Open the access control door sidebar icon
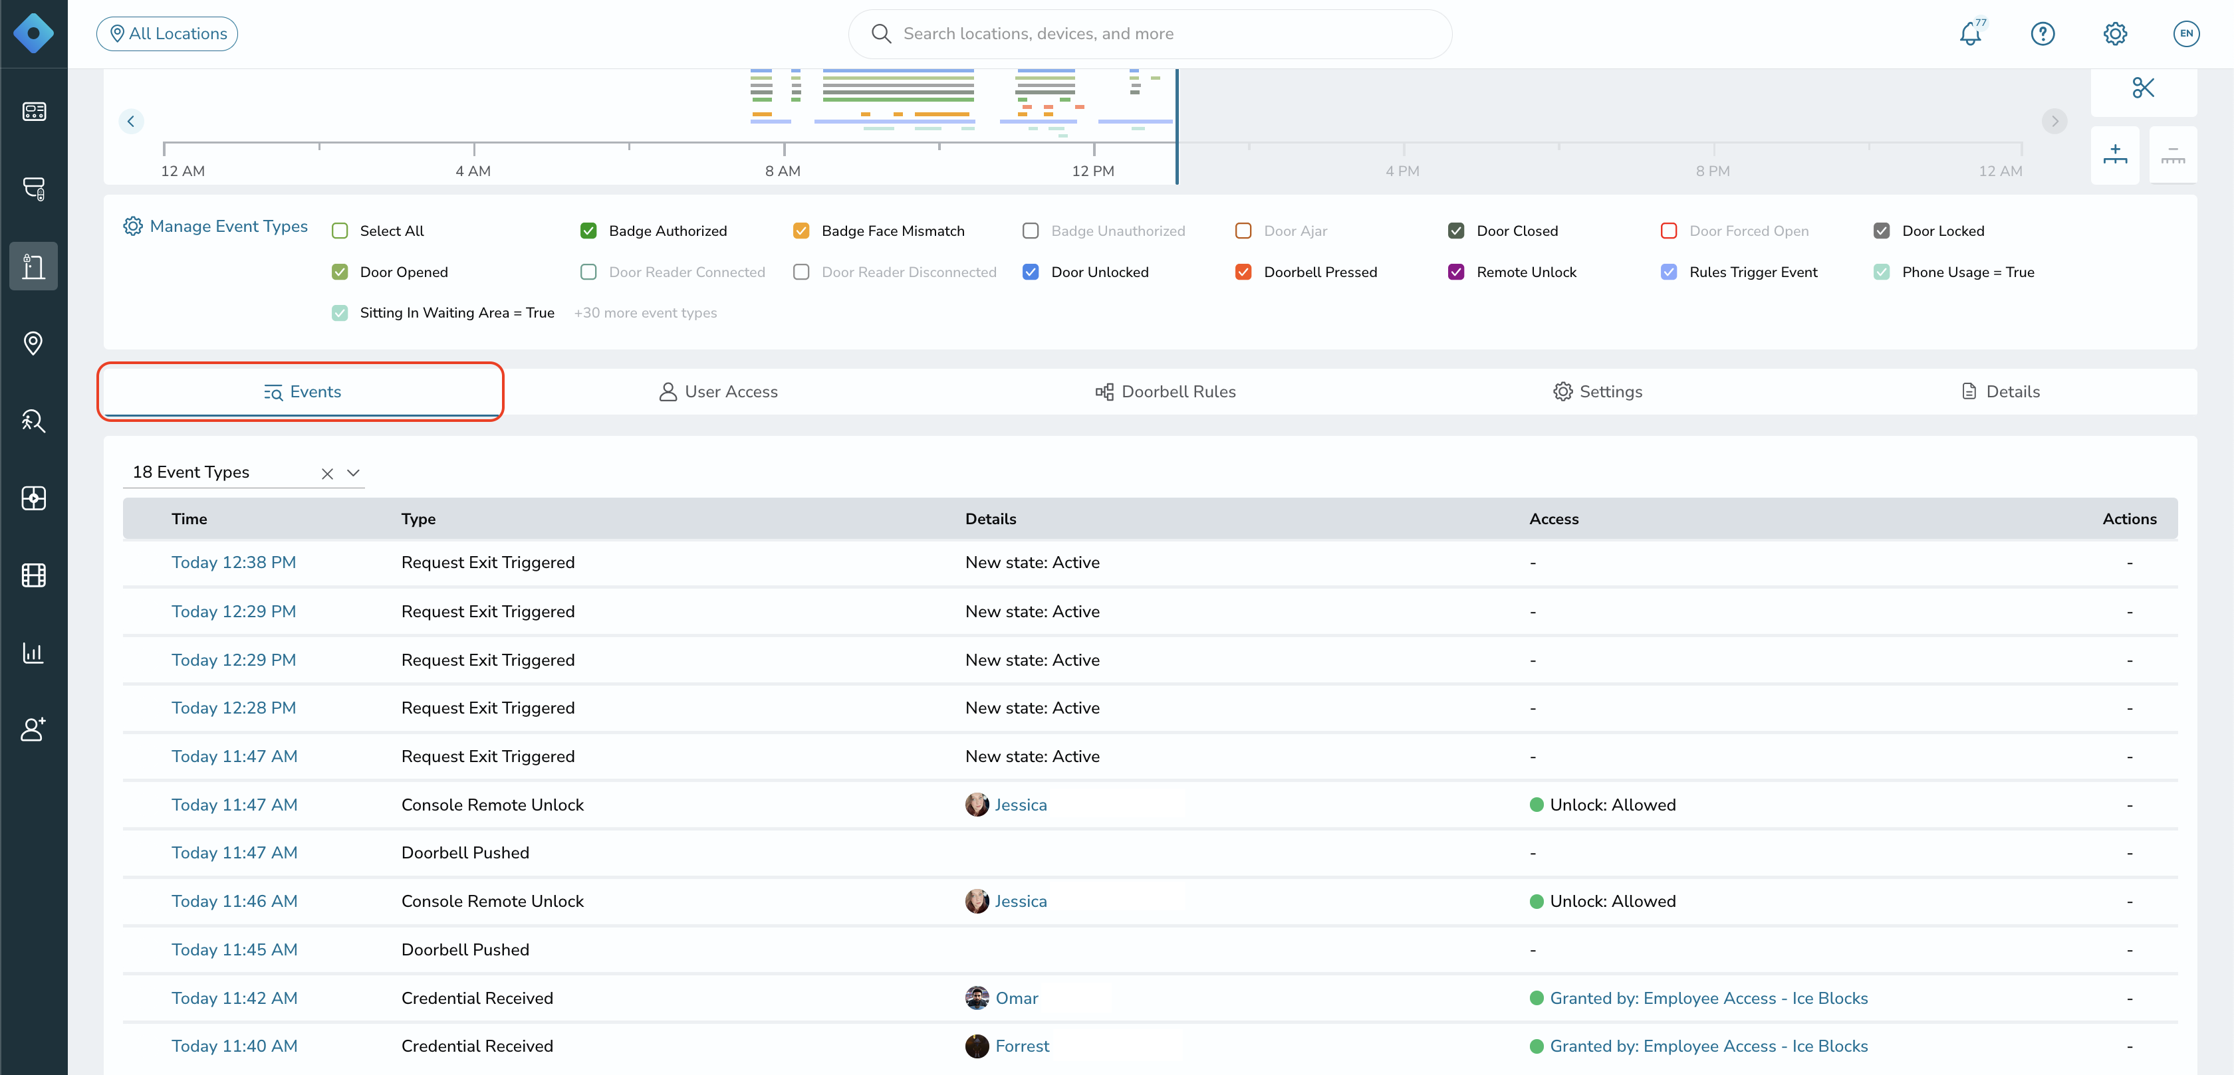The image size is (2234, 1075). pyautogui.click(x=34, y=266)
